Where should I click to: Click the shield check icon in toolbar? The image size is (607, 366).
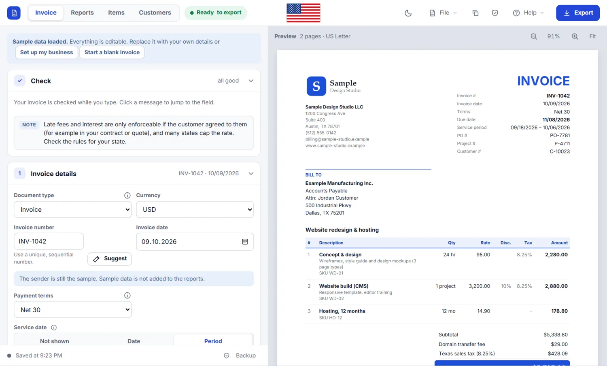[x=495, y=13]
